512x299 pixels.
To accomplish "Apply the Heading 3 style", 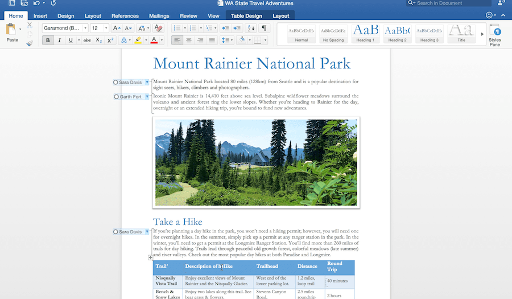I will 430,34.
